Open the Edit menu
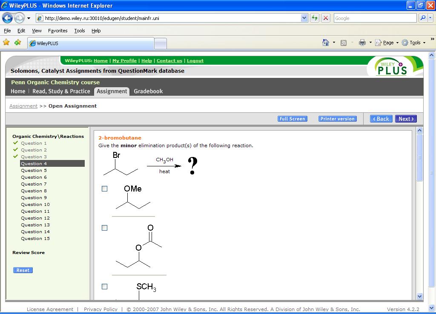The width and height of the screenshot is (436, 314). [x=21, y=31]
